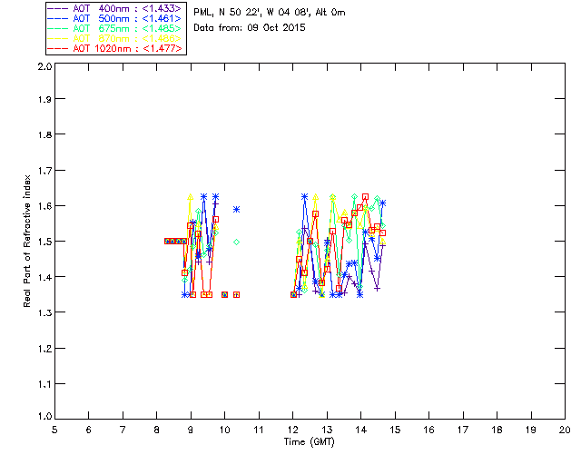Click x-axis hour label 20
The image size is (581, 465).
click(x=565, y=430)
